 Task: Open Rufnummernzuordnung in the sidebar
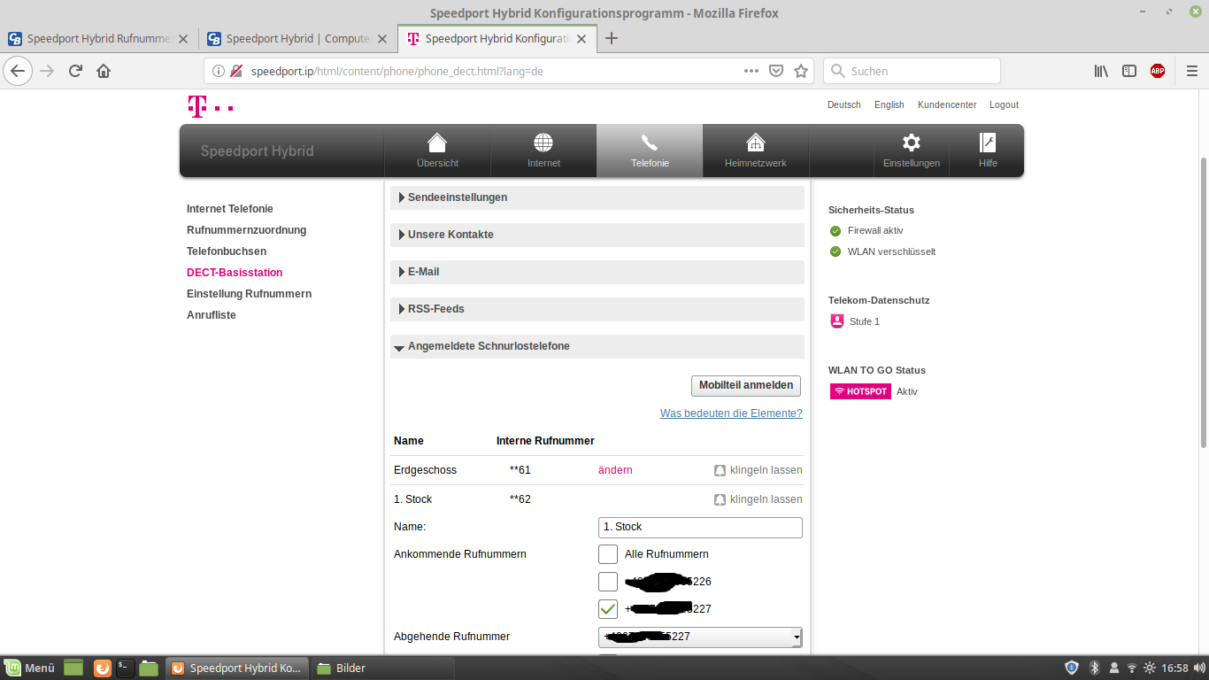point(246,230)
